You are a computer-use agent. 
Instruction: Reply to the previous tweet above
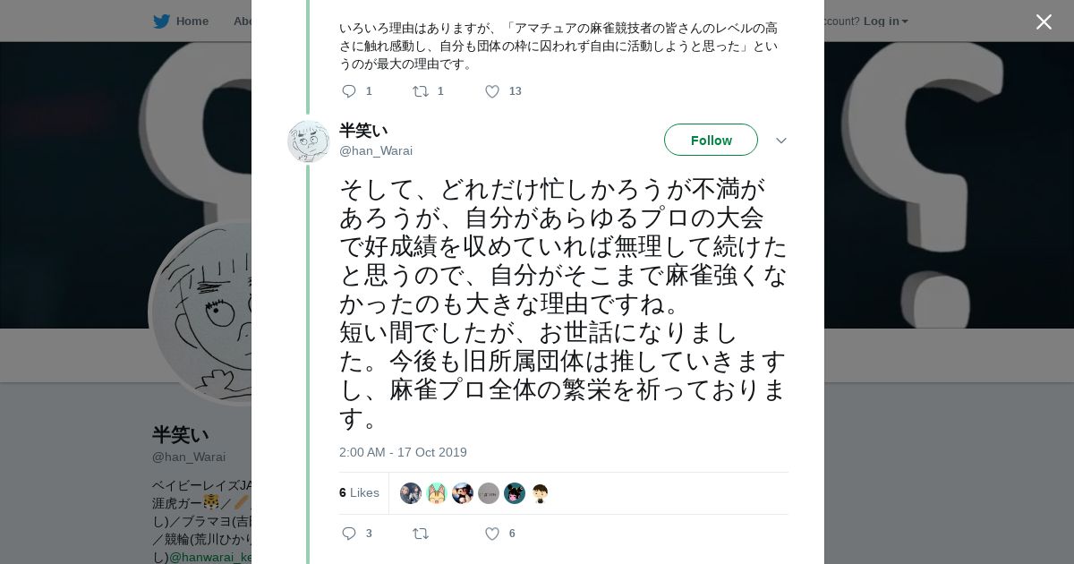tap(349, 91)
